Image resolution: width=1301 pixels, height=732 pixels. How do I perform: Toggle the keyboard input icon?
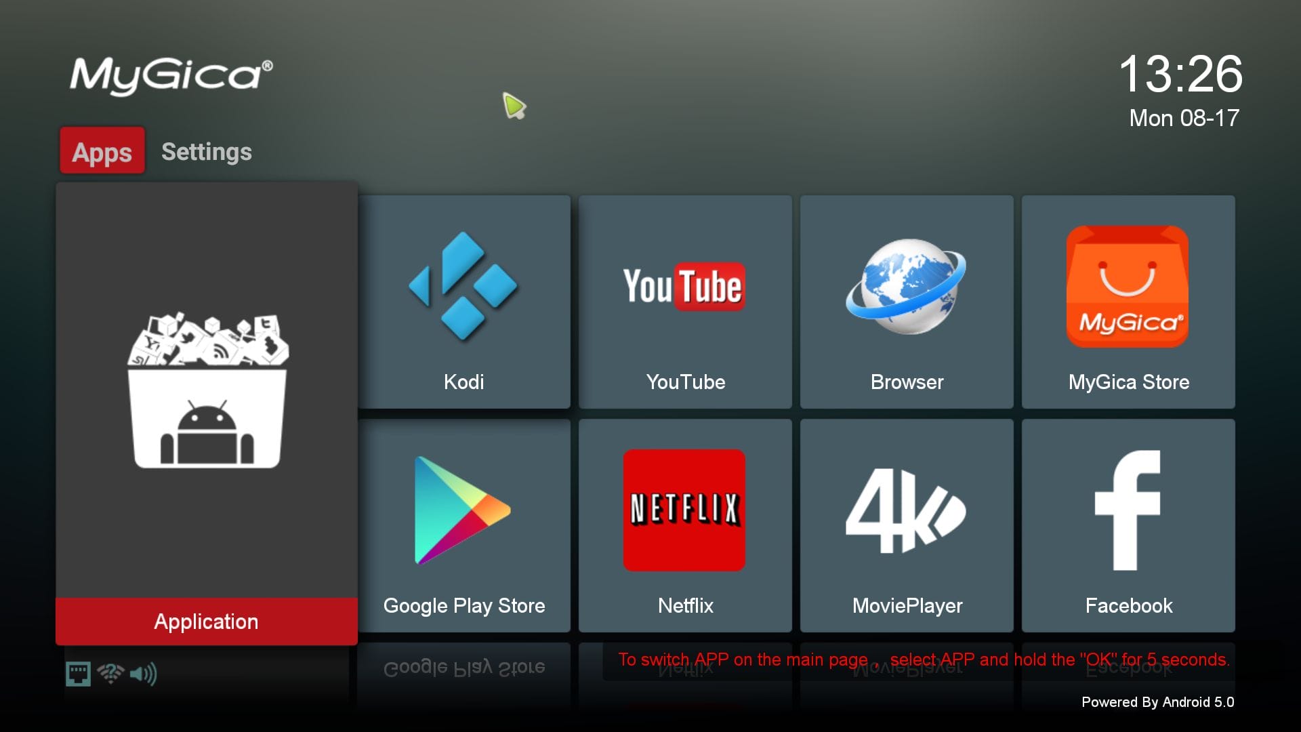(x=78, y=670)
